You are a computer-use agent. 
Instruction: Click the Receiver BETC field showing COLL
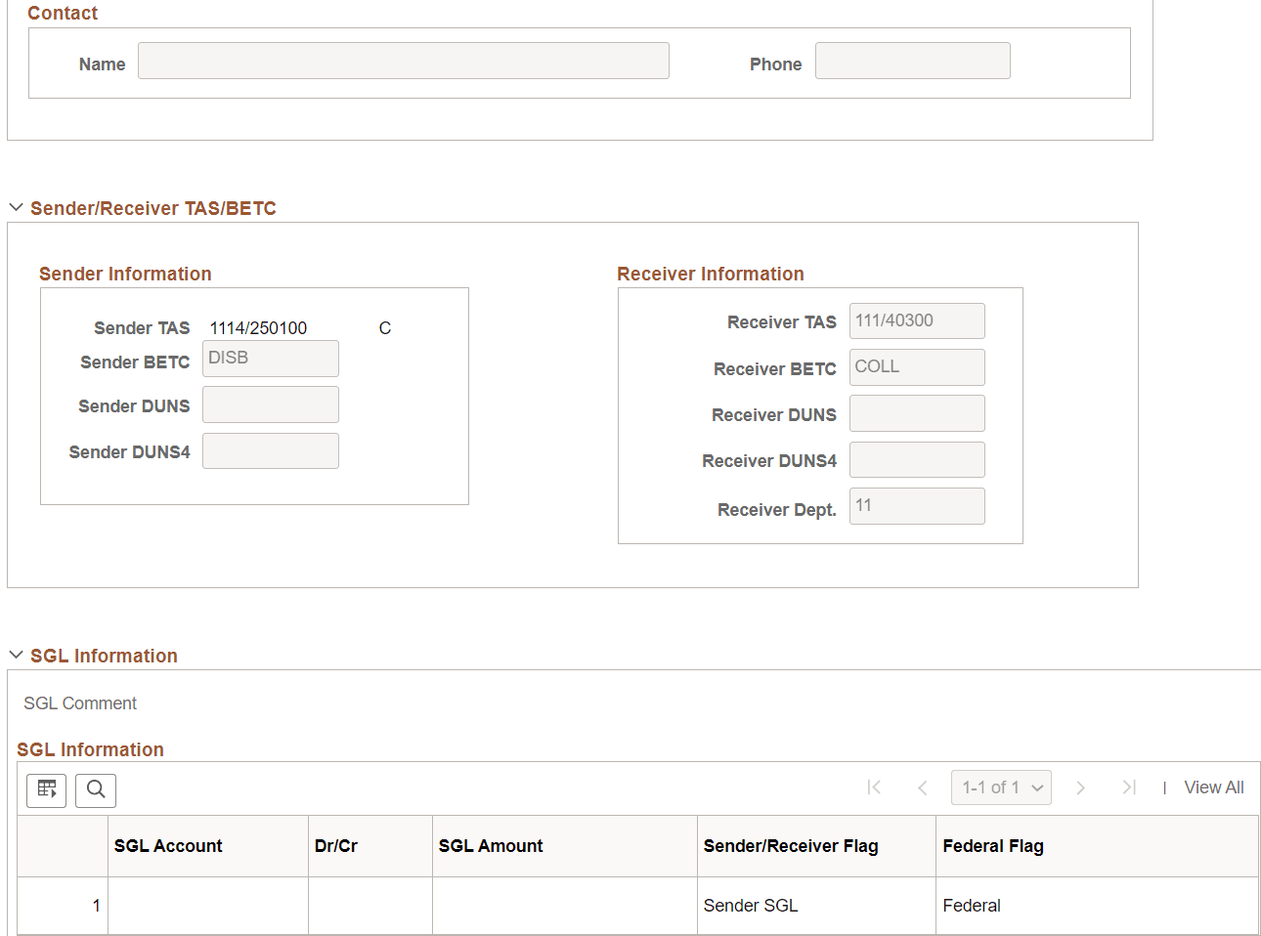pyautogui.click(x=916, y=366)
